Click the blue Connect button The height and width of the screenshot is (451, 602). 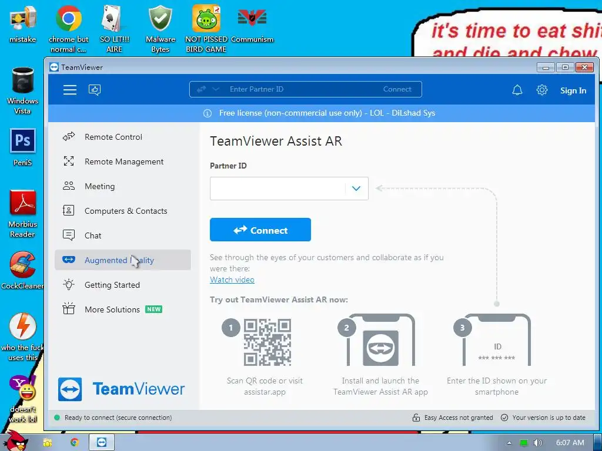[x=260, y=230]
